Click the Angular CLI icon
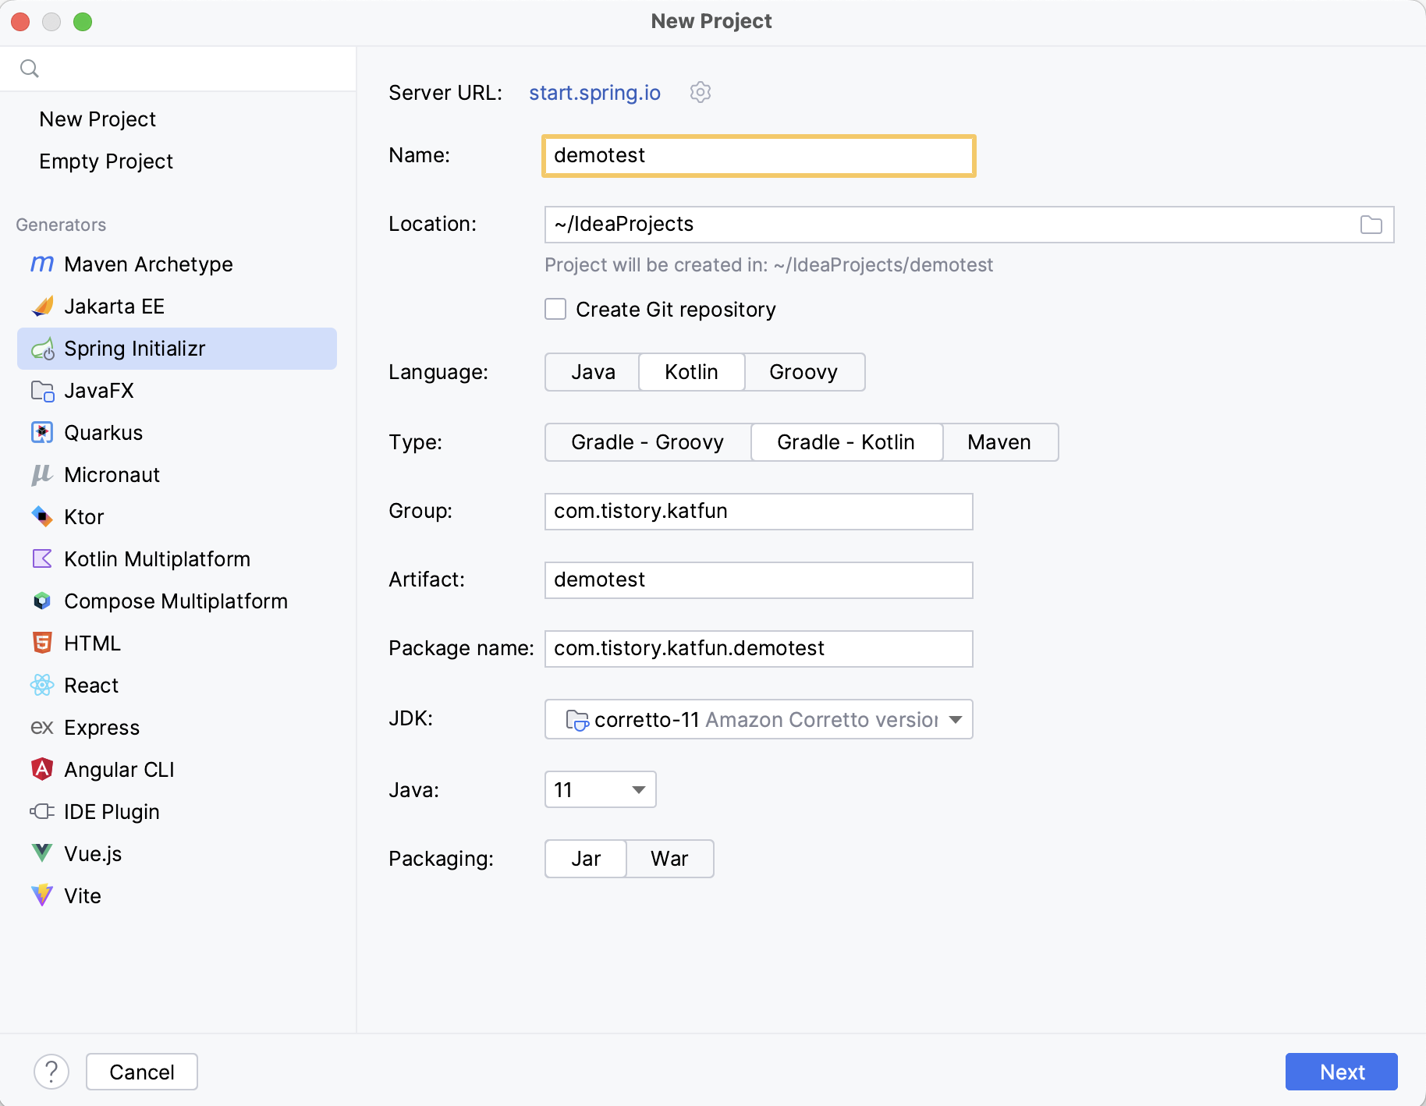1426x1106 pixels. [42, 770]
